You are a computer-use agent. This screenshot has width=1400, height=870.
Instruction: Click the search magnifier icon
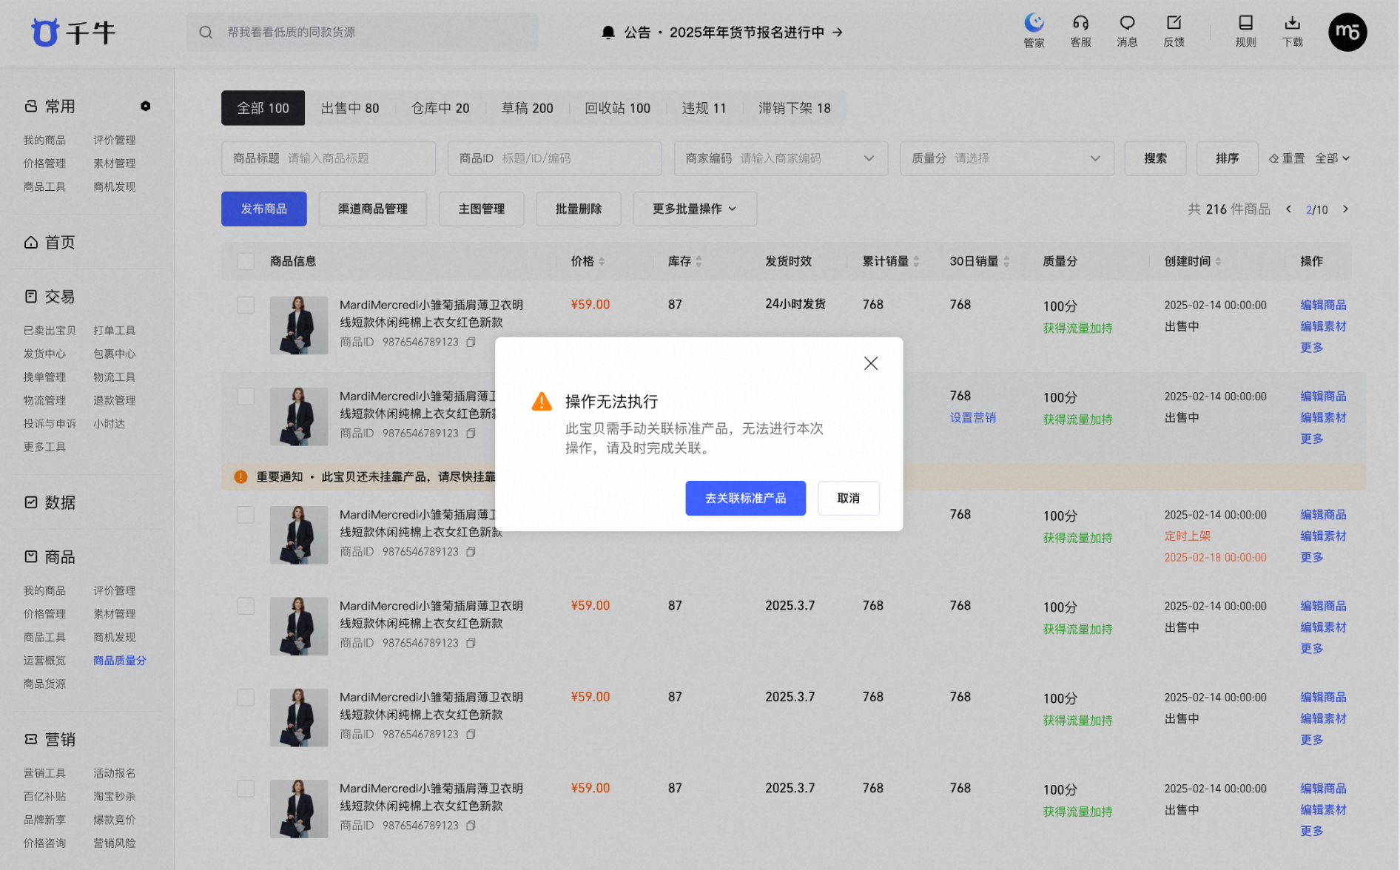pos(206,33)
